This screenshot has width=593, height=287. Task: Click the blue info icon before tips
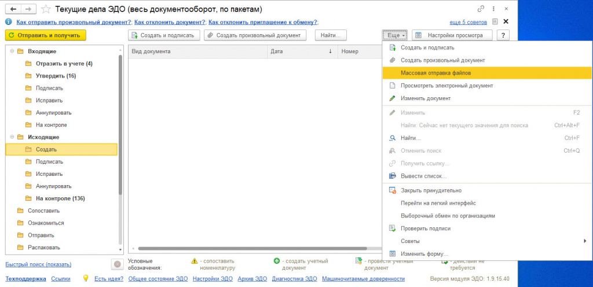9,22
